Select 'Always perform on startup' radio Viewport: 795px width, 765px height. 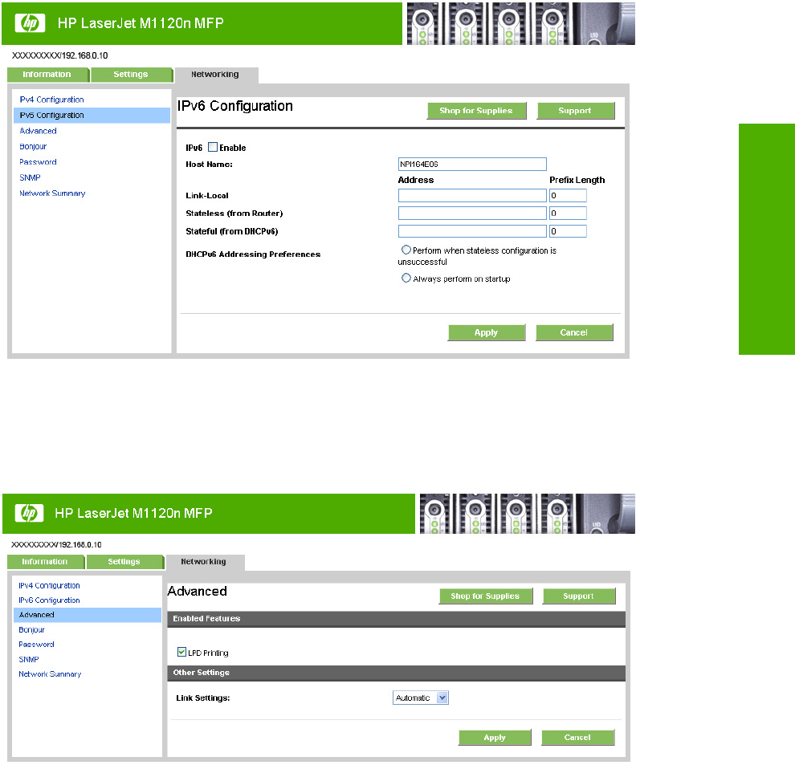click(406, 278)
